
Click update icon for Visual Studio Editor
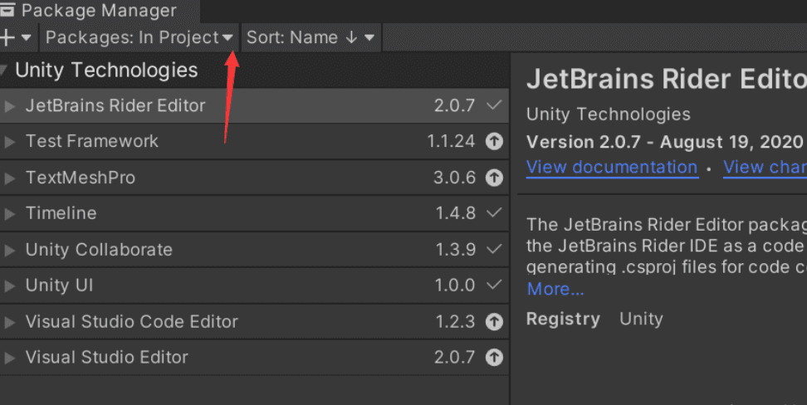[494, 358]
